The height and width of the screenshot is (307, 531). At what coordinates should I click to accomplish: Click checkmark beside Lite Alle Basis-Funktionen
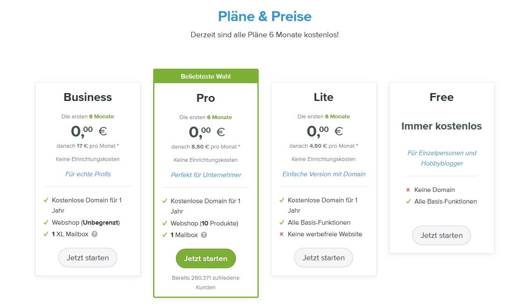(281, 223)
